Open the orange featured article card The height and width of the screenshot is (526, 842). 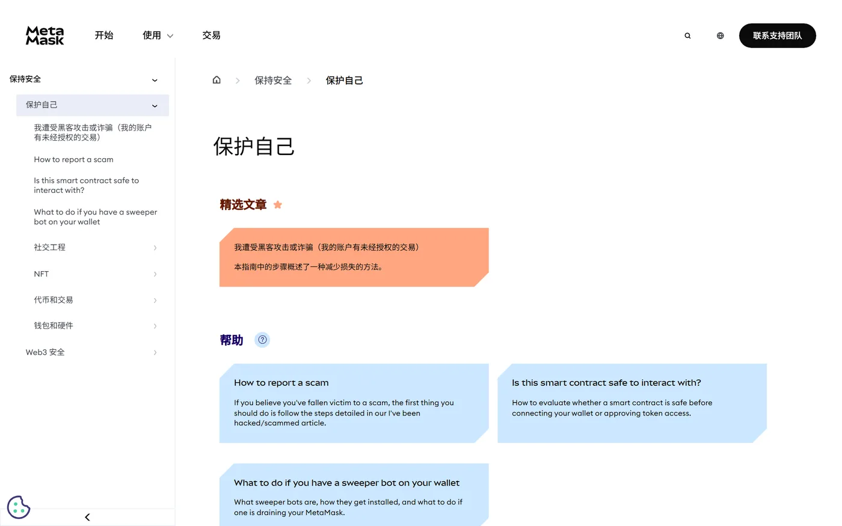(354, 257)
